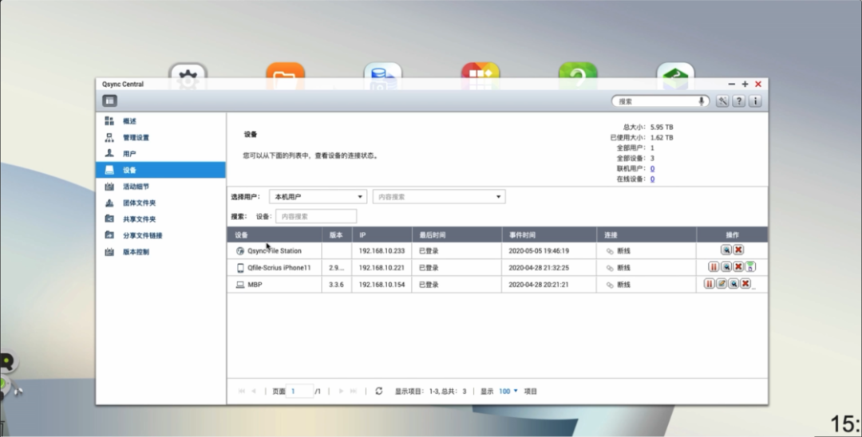
Task: Pause sync for Qfile-Scrius iPhone11
Action: (x=714, y=267)
